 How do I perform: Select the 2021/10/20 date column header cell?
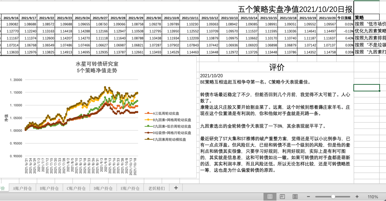(x=327, y=18)
